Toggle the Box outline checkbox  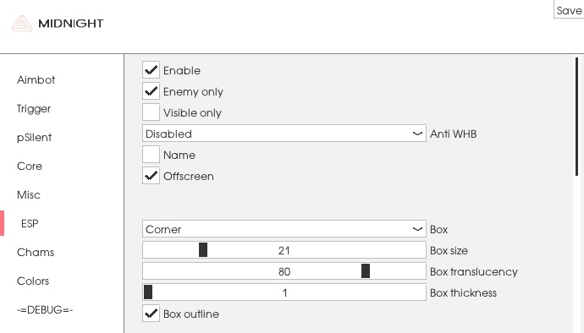point(151,314)
